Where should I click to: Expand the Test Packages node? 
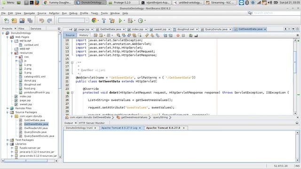pyautogui.click(x=8, y=140)
